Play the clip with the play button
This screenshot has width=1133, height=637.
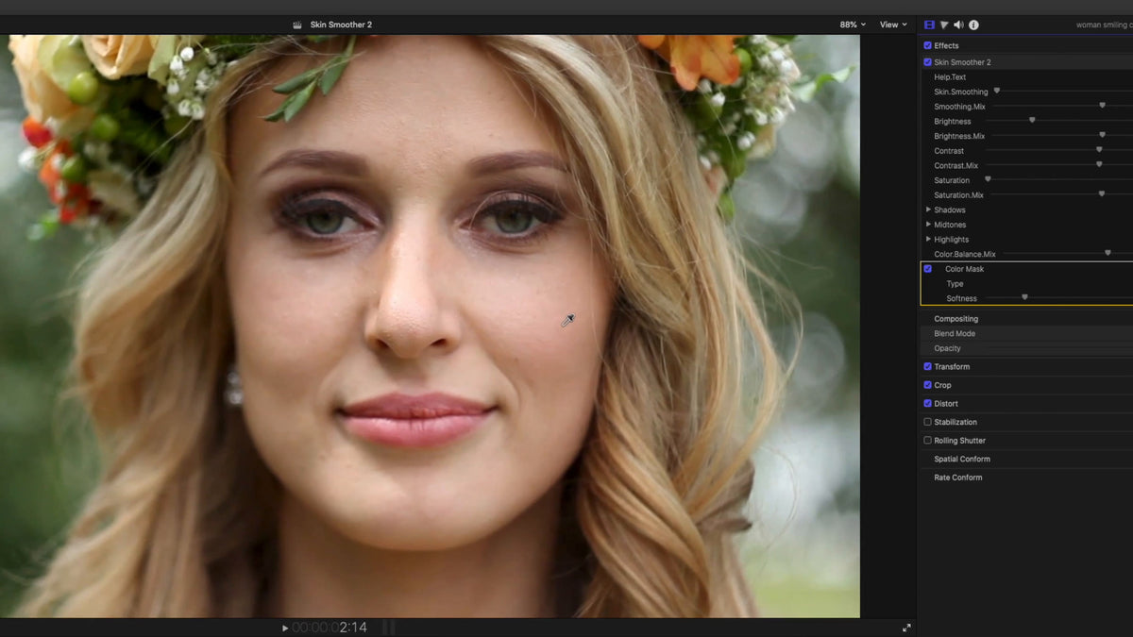[x=285, y=628]
